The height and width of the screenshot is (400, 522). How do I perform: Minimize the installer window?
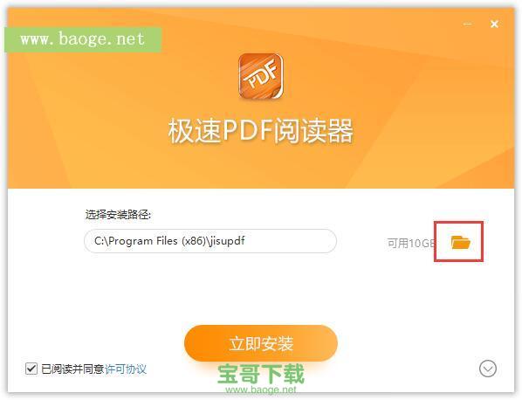467,24
